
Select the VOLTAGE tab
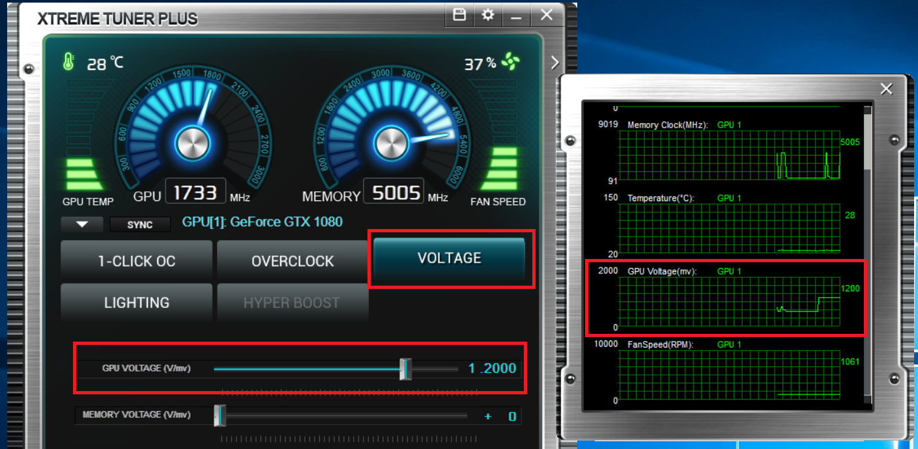click(449, 258)
